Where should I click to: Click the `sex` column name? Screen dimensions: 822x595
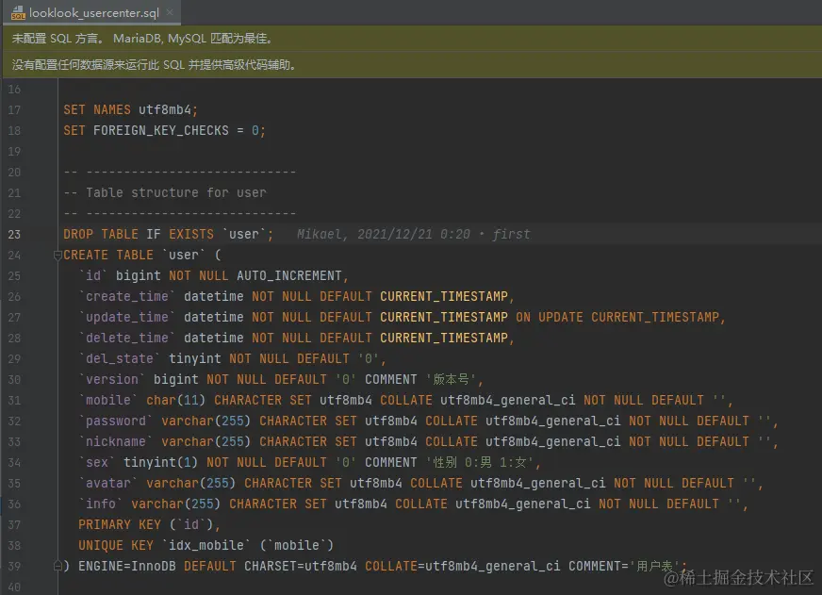(x=97, y=462)
